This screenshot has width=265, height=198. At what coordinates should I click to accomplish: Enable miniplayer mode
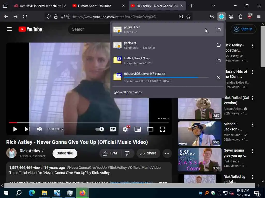coord(138,129)
